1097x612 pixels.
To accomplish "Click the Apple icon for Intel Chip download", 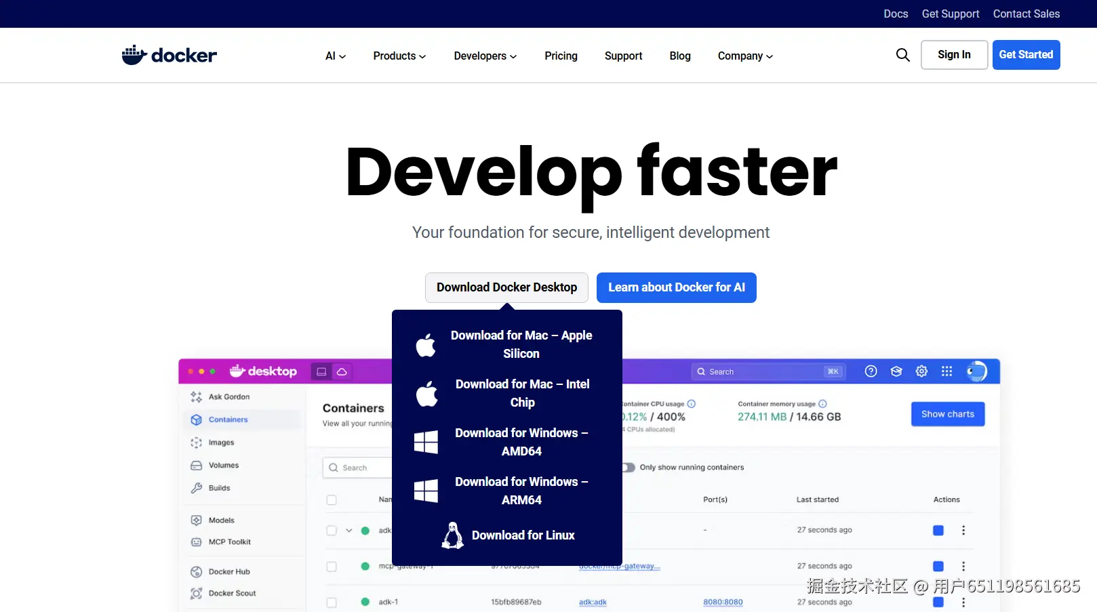I will click(426, 394).
